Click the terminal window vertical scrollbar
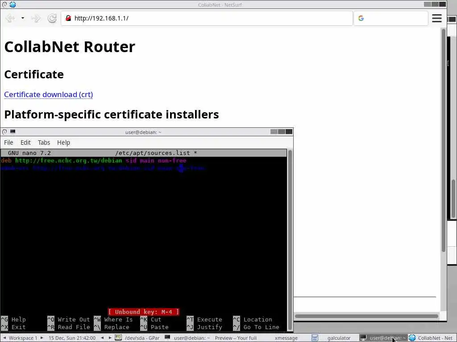Screen dimensions: 457x342 [290, 240]
